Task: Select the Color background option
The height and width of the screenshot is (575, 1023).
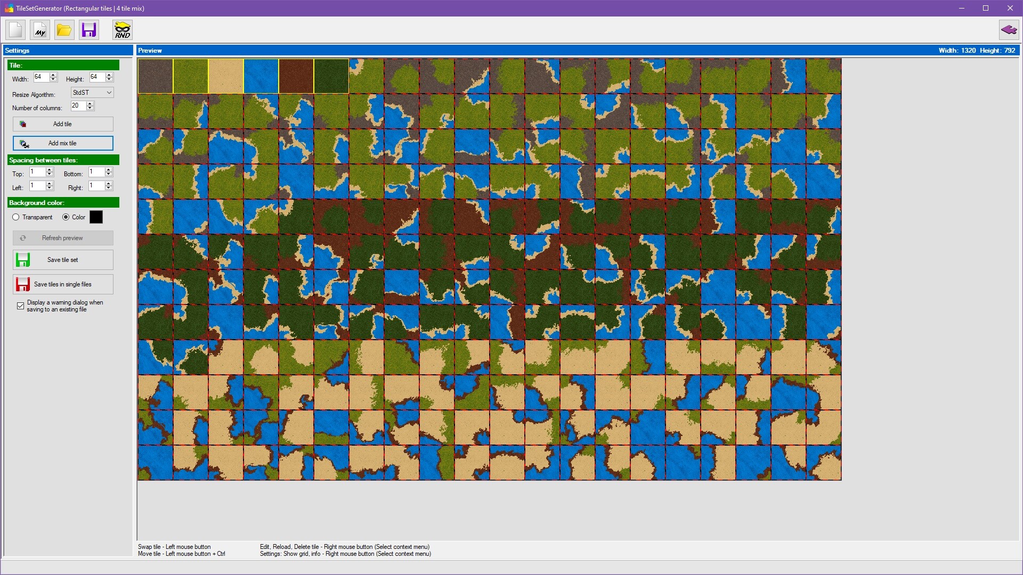Action: point(66,217)
